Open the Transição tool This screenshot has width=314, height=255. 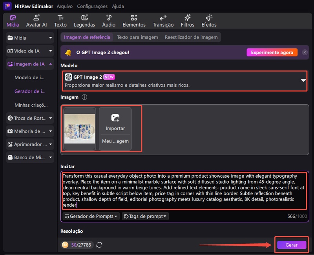coord(163,21)
